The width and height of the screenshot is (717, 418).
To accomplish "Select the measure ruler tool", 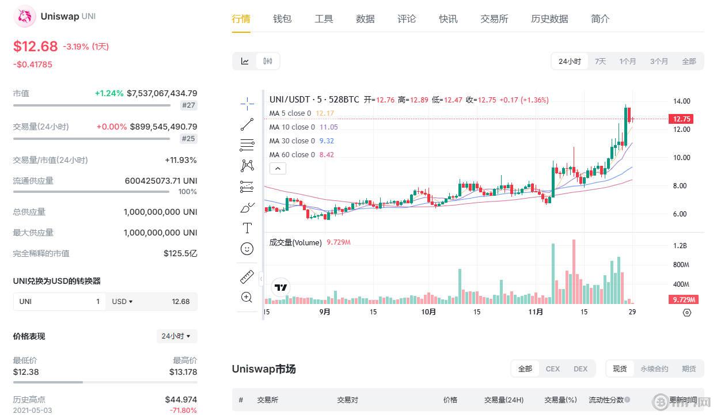I will tap(246, 276).
